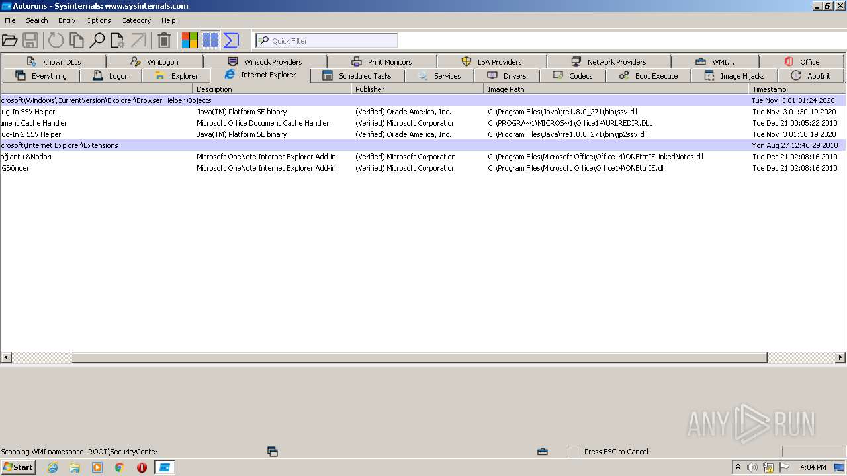847x476 pixels.
Task: Click the file properties toolbar icon
Action: (x=118, y=41)
